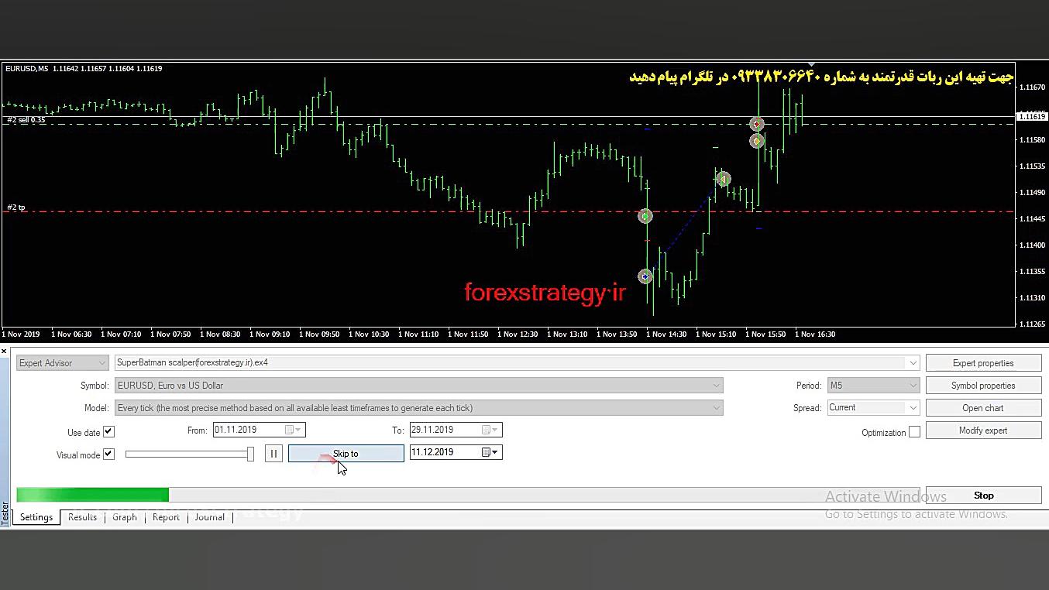The width and height of the screenshot is (1049, 590).
Task: Click the 1.11580 price axis label
Action: pos(1033,140)
